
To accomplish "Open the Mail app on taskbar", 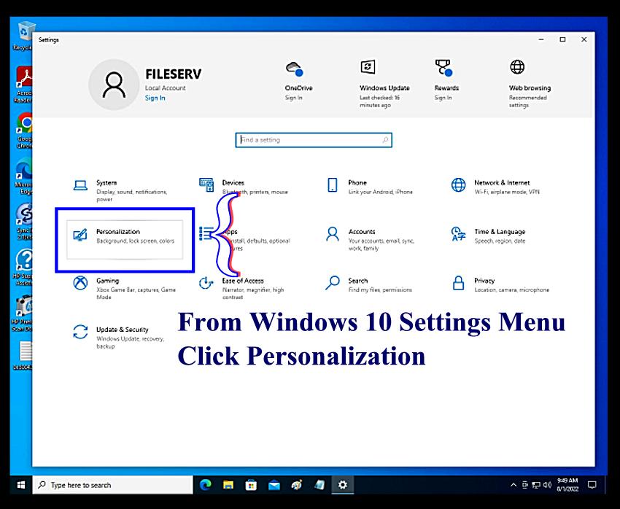I will tap(274, 485).
